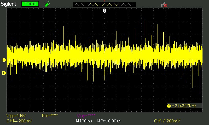Click the white trigger position T marker
This screenshot has width=209, height=125.
tap(105, 11)
